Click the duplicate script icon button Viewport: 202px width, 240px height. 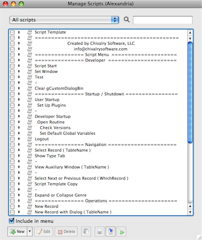tap(86, 231)
